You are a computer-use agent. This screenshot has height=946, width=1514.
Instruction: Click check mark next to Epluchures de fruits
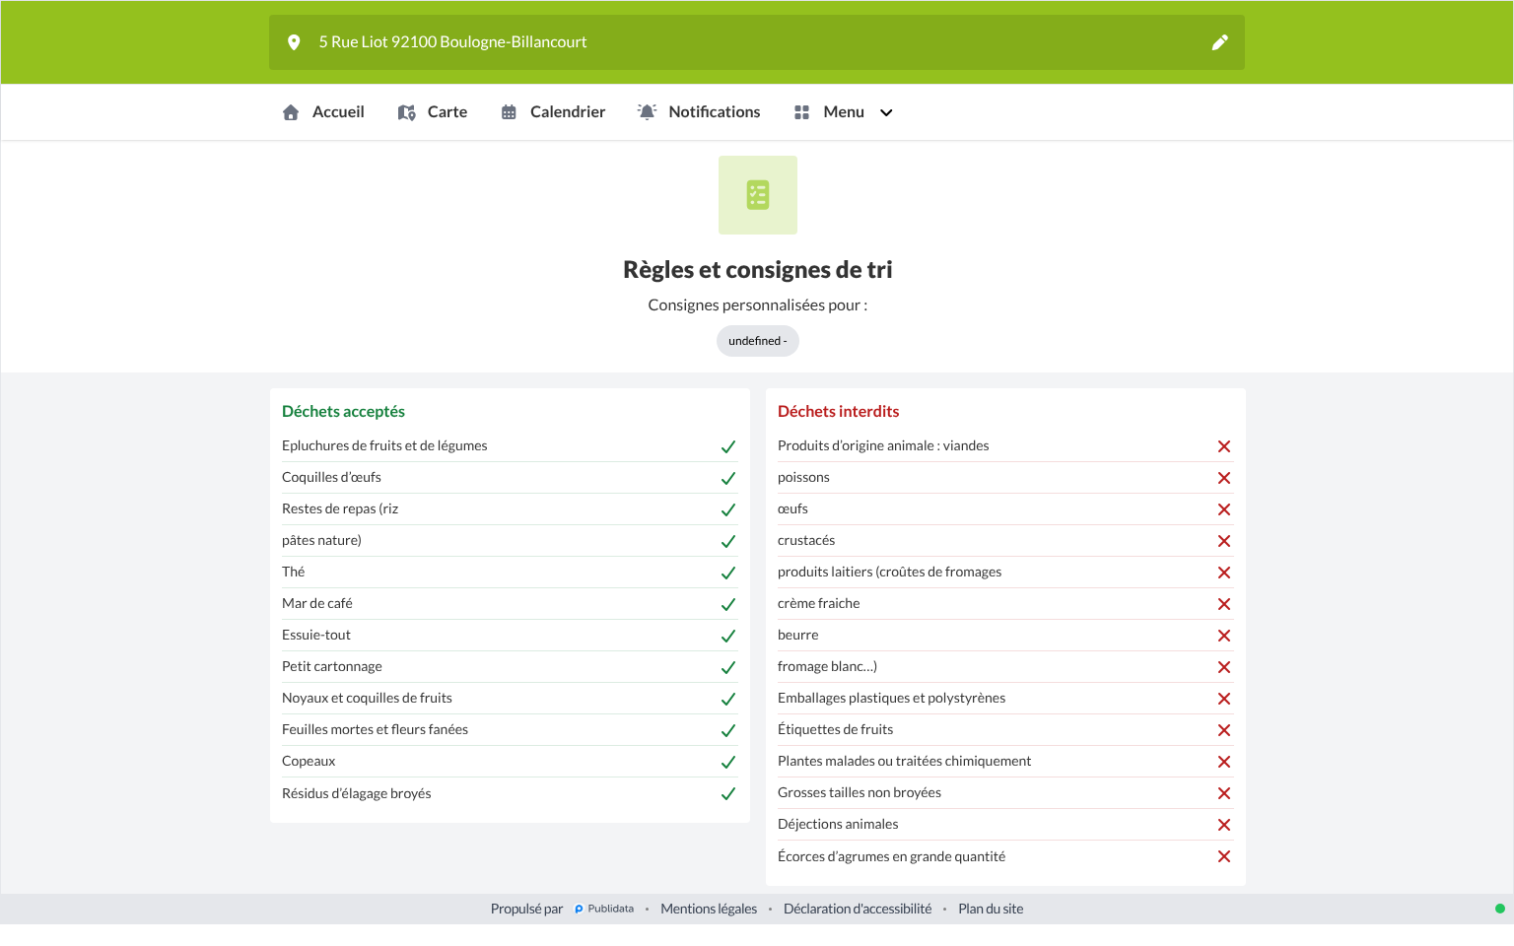pos(728,446)
